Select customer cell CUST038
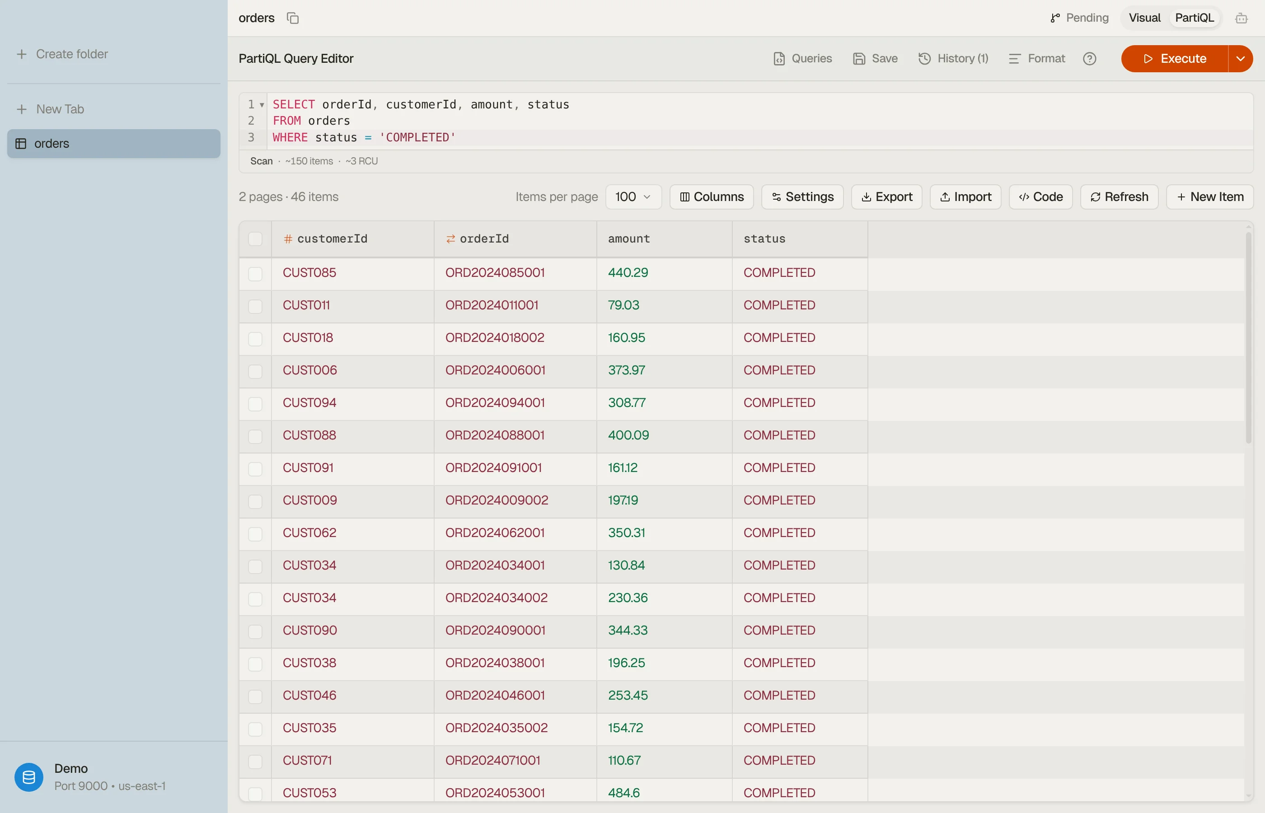The height and width of the screenshot is (813, 1265). tap(353, 663)
